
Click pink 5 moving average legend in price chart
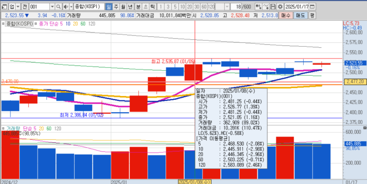tap(61, 24)
